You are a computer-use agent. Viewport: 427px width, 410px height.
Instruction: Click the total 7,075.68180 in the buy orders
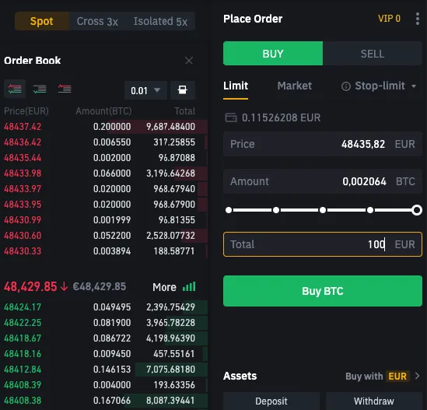[x=170, y=370]
